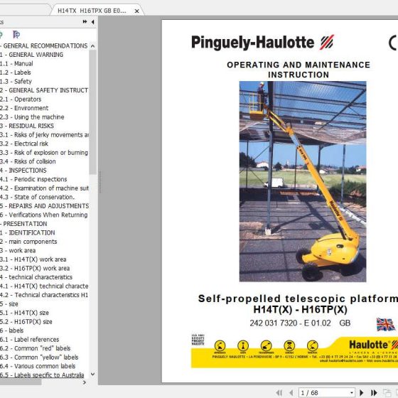Viewport: 398px width, 398px height.
Task: Open the page number dropdown arrow
Action: click(x=352, y=392)
